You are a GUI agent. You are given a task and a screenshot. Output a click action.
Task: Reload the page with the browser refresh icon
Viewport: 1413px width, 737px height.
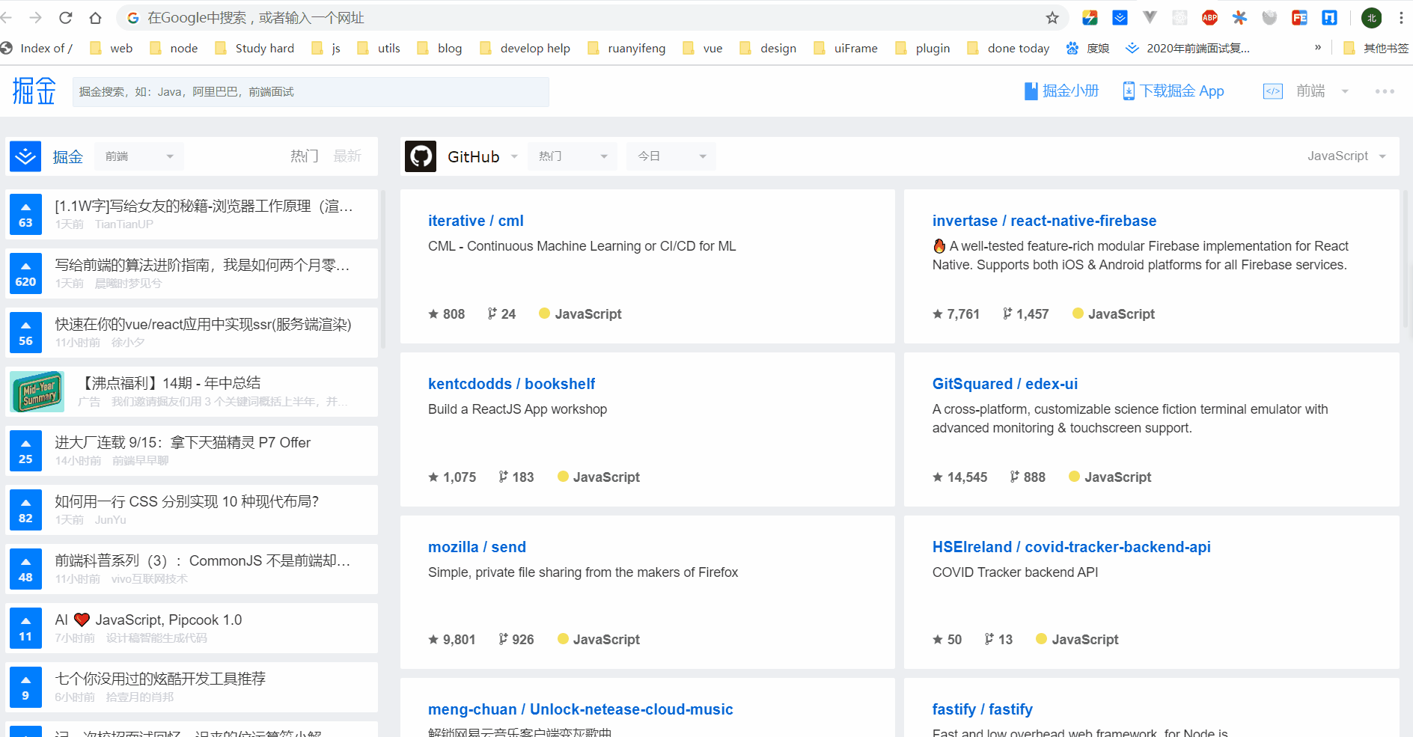(66, 17)
